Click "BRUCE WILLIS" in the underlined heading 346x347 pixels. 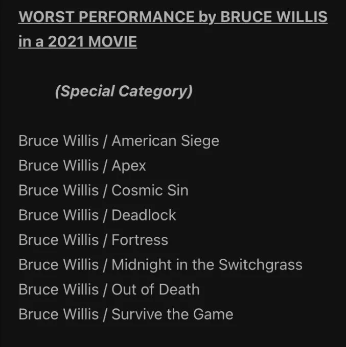pyautogui.click(x=274, y=17)
